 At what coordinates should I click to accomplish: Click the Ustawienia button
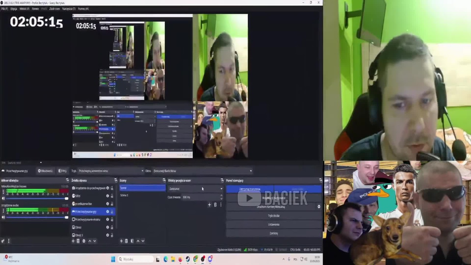[x=274, y=225]
